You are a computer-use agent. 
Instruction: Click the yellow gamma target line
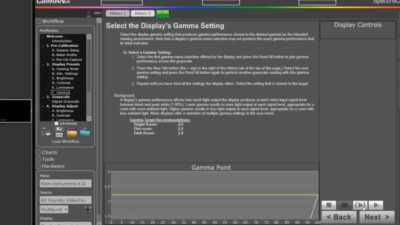214,195
